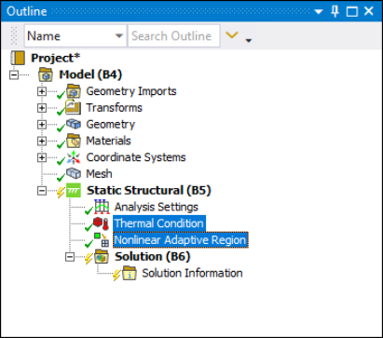Click the Nonlinear Adaptive Region icon
This screenshot has width=383, height=338.
click(x=102, y=240)
